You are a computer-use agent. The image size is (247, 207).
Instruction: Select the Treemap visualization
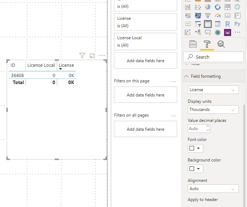[228, 7]
